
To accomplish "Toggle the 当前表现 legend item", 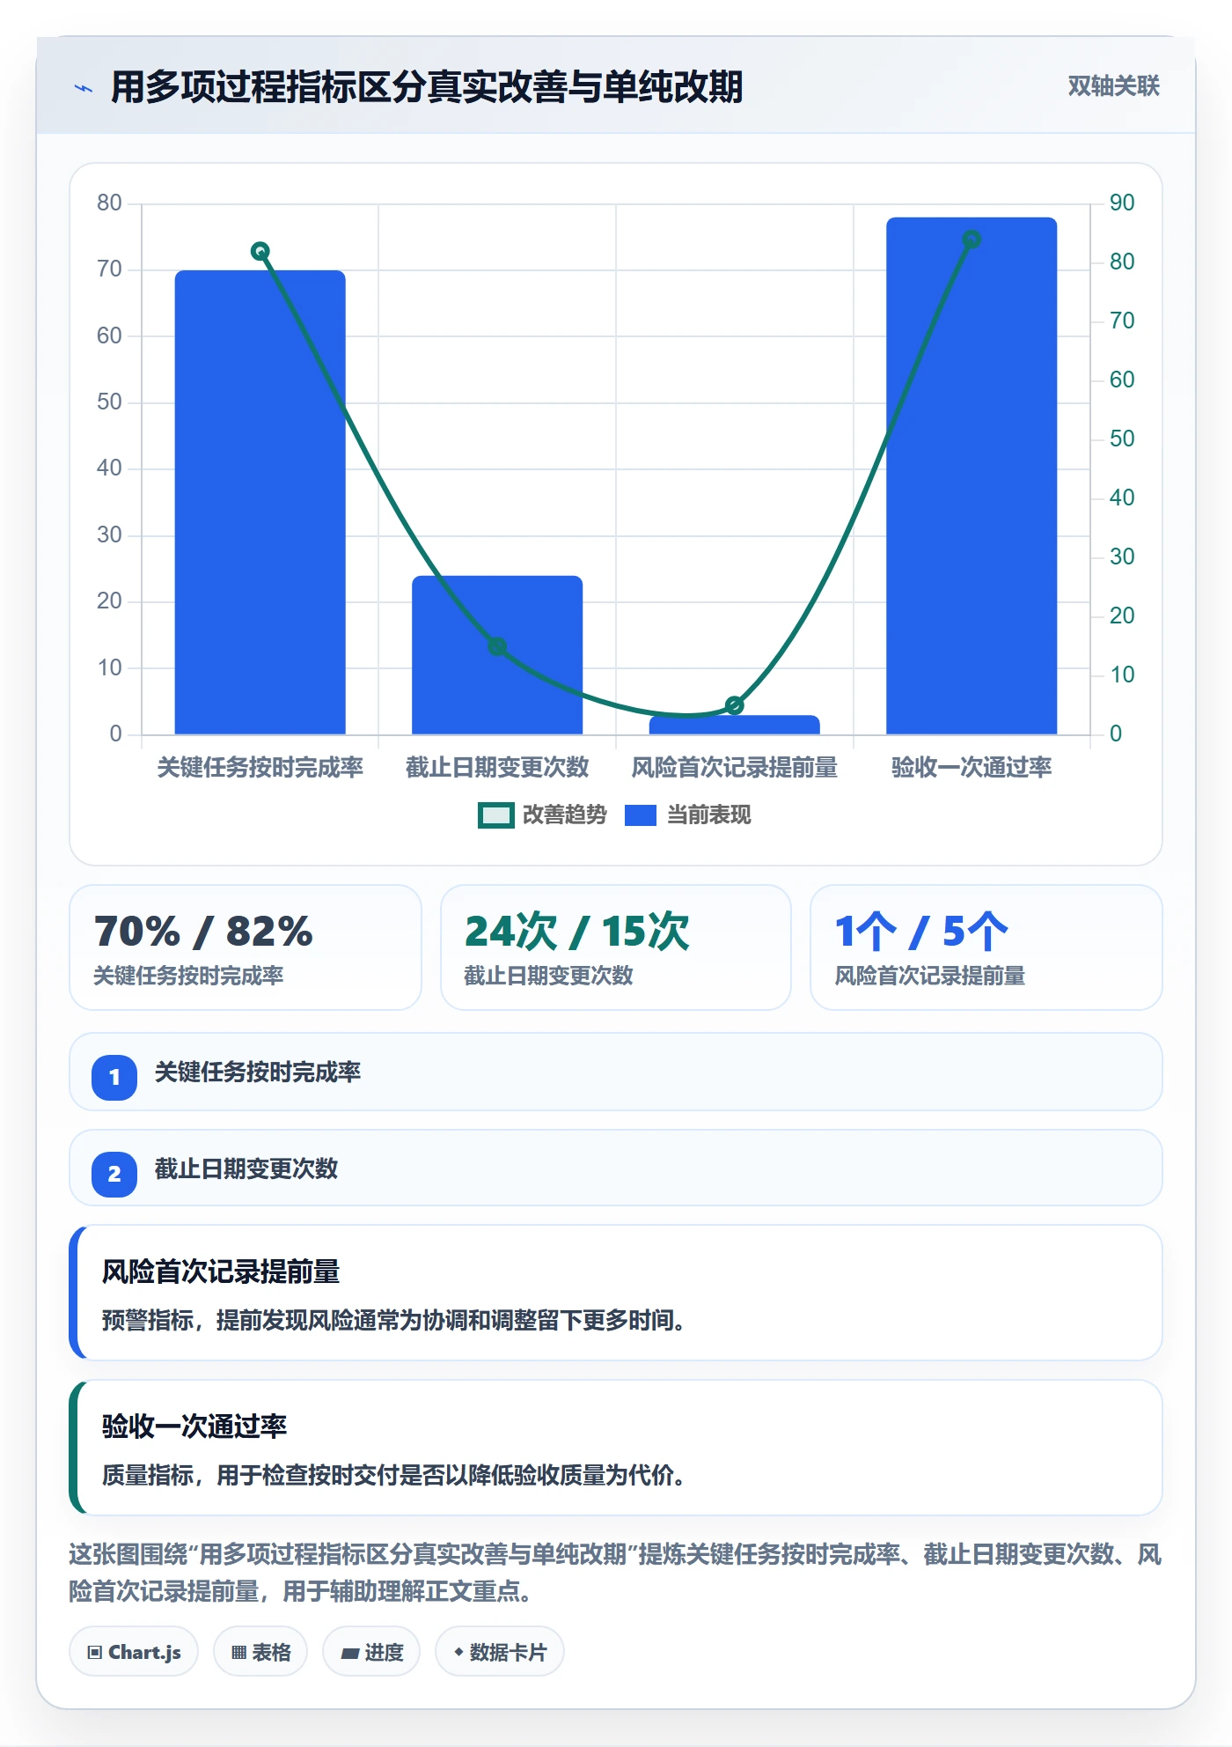I will point(688,815).
